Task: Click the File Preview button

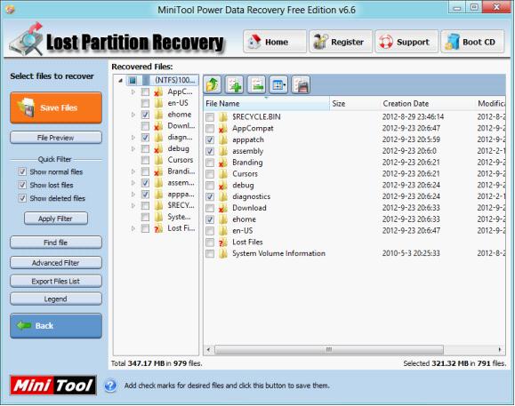Action: [56, 138]
